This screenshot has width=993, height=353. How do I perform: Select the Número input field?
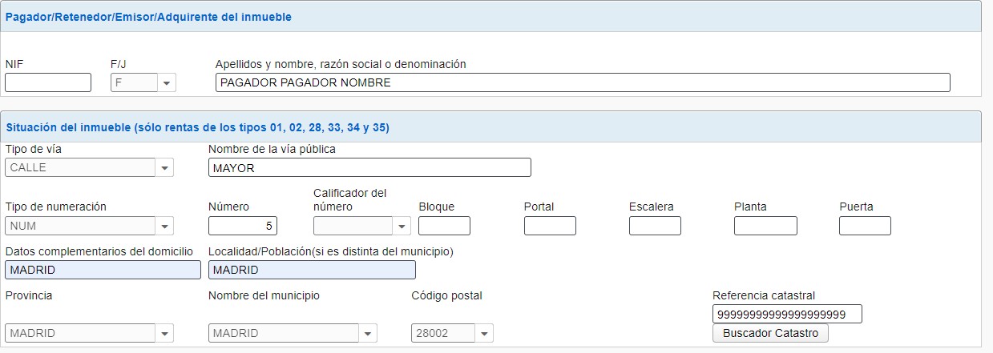(243, 226)
